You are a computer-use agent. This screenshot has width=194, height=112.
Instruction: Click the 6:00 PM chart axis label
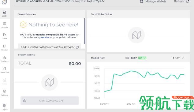(104, 104)
